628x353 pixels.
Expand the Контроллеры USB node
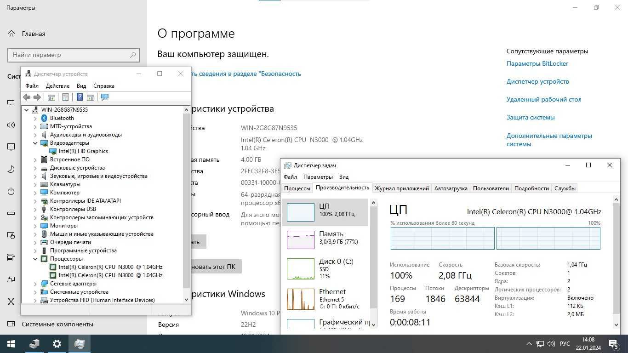35,209
